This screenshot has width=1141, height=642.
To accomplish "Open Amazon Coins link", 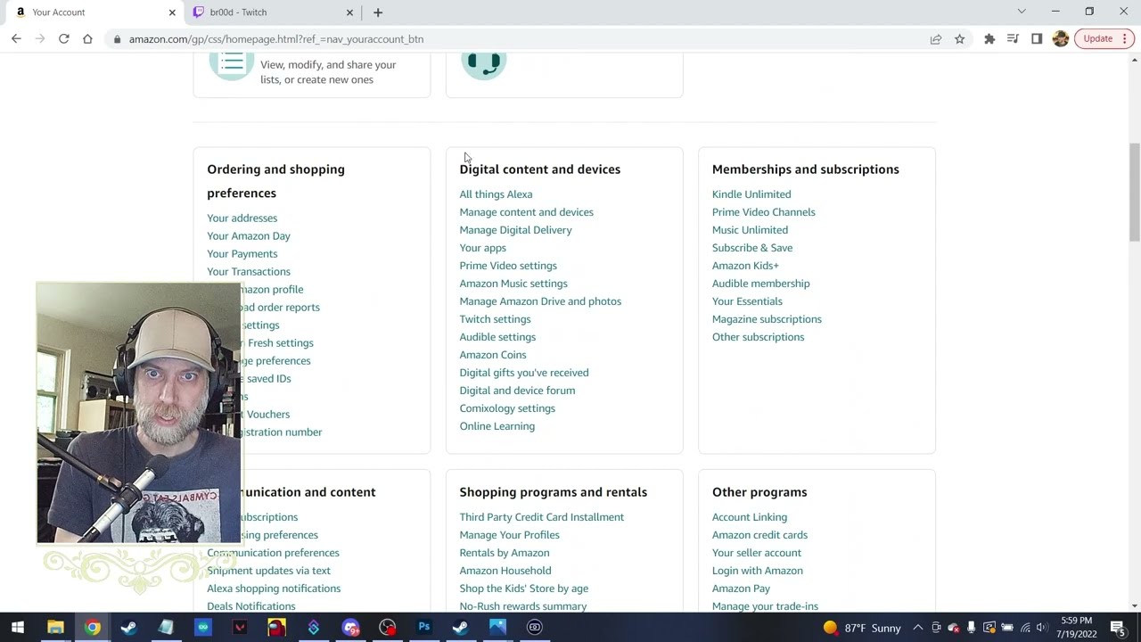I will 493,354.
